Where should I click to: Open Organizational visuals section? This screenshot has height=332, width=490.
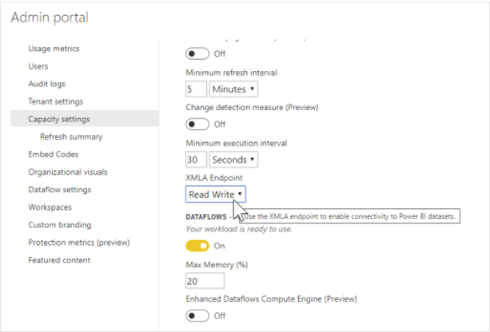pos(67,172)
